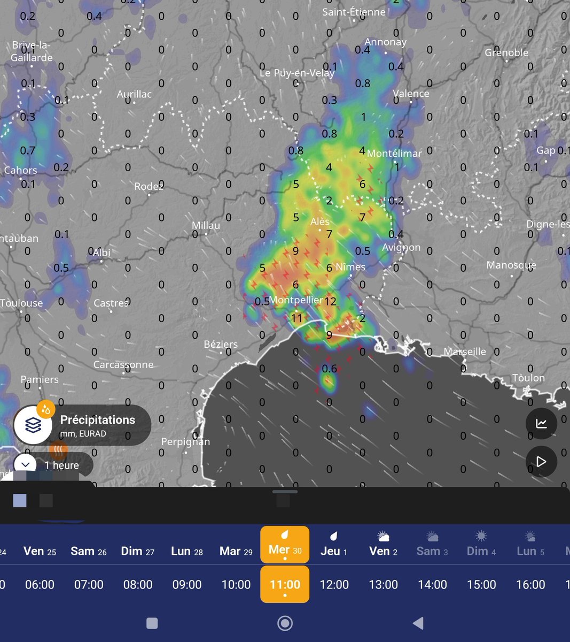Tap the Android home circle button
The image size is (570, 642).
pyautogui.click(x=285, y=623)
